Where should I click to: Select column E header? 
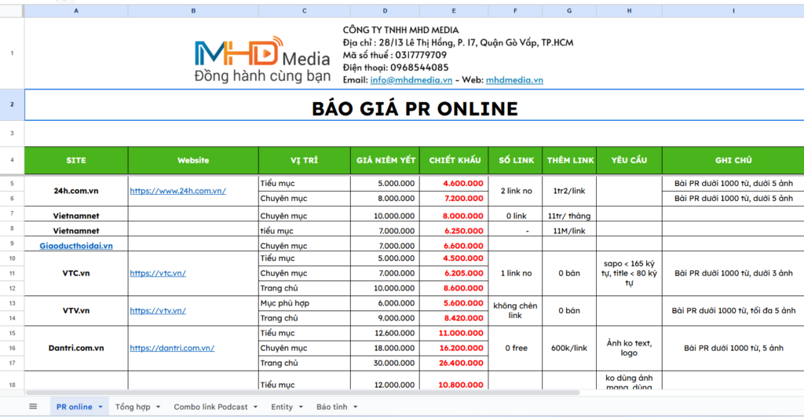tap(454, 11)
